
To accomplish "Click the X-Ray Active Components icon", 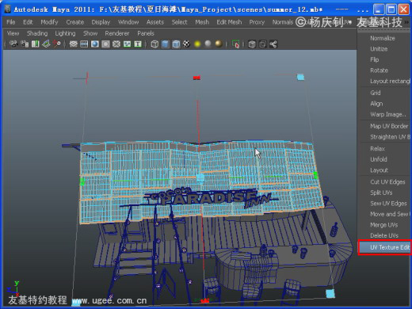I will coord(262,44).
